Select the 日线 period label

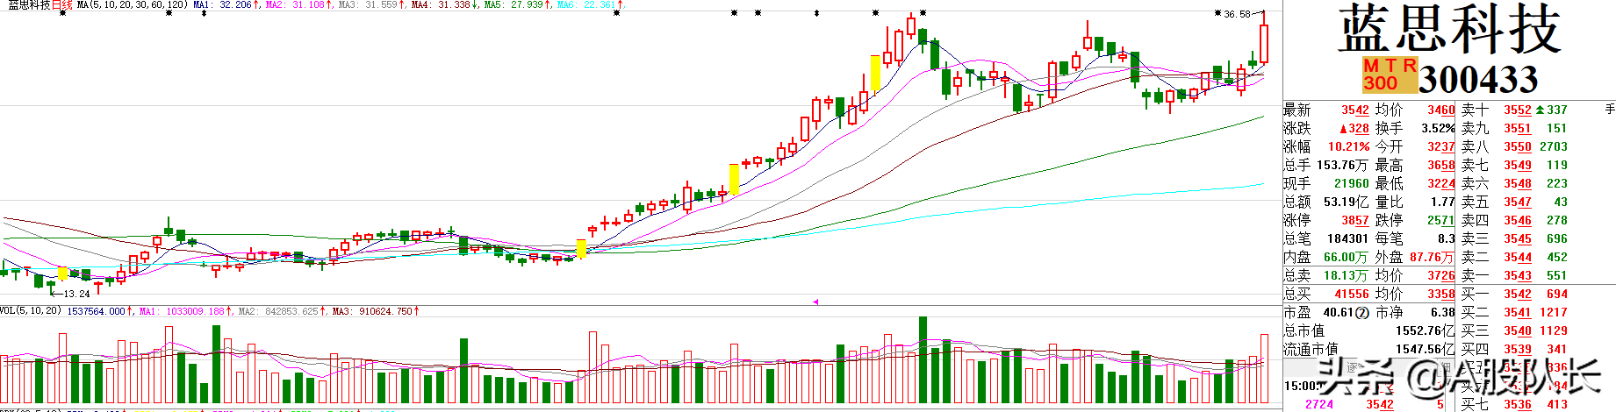coord(62,5)
